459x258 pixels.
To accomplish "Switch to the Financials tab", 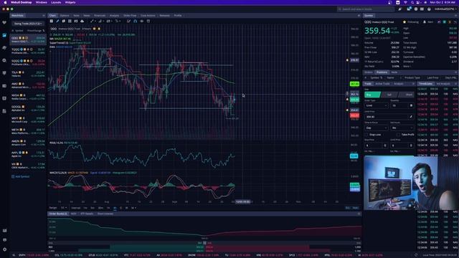I will click(x=100, y=16).
